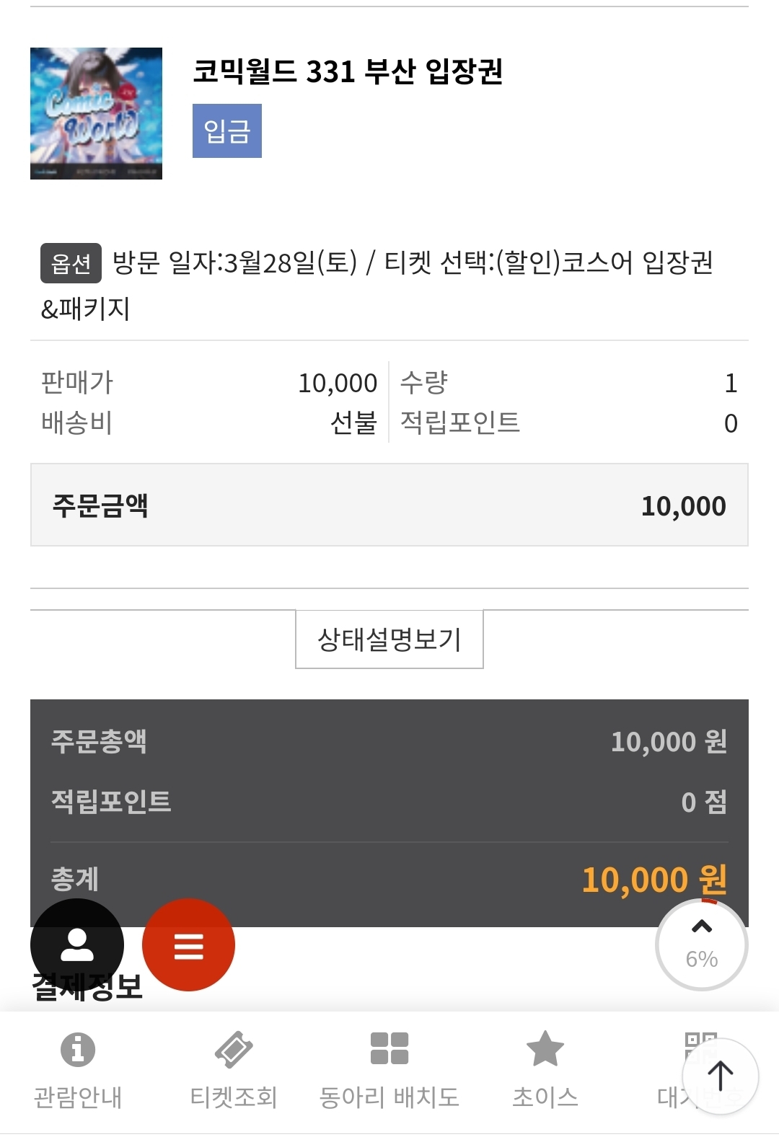Viewport: 779px width, 1137px height.
Task: Open the 코믹월드 331 부산 입장권 title link
Action: pos(347,71)
